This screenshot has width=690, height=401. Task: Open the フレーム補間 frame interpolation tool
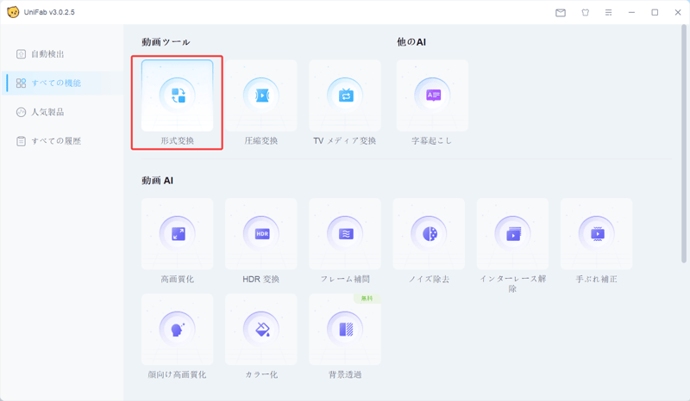click(x=344, y=240)
